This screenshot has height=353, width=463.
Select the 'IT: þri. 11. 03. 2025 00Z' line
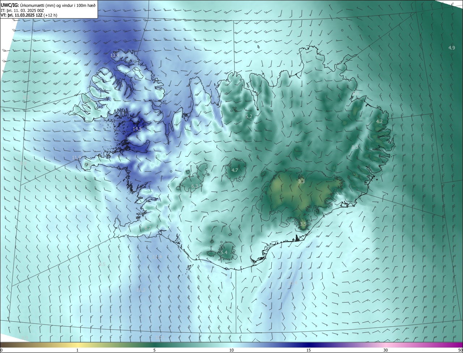(x=22, y=10)
